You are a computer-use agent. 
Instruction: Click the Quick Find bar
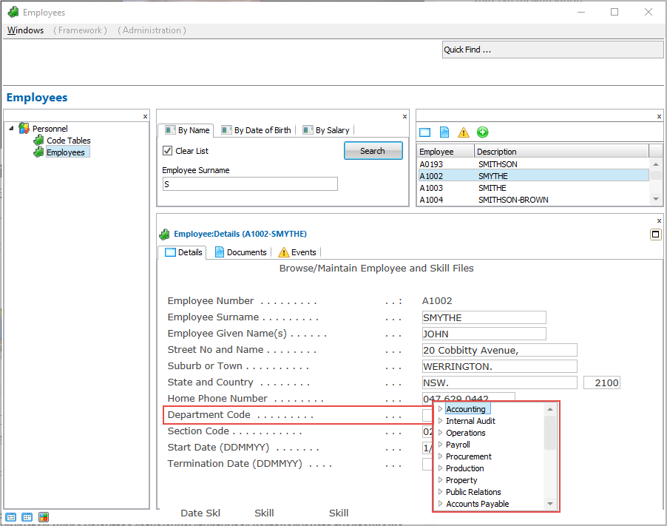552,50
